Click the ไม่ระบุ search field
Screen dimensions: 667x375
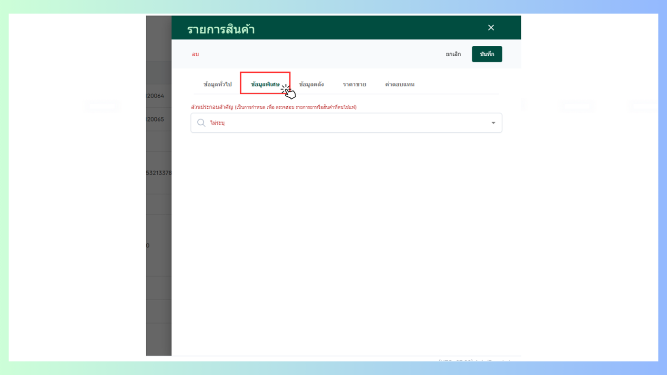(x=346, y=123)
